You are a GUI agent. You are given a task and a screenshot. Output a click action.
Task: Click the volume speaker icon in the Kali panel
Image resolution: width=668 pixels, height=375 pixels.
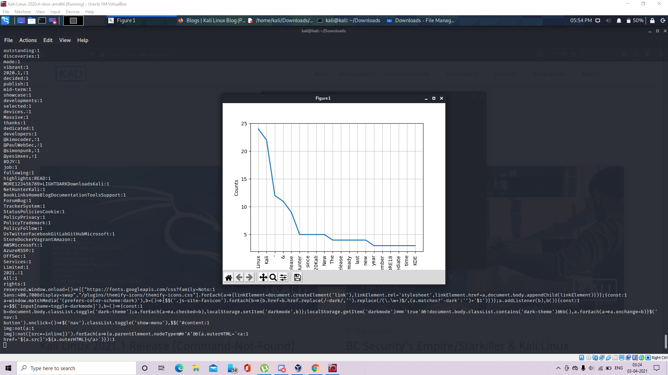(609, 20)
